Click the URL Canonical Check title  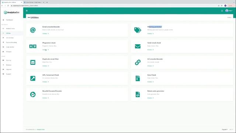(x=51, y=75)
